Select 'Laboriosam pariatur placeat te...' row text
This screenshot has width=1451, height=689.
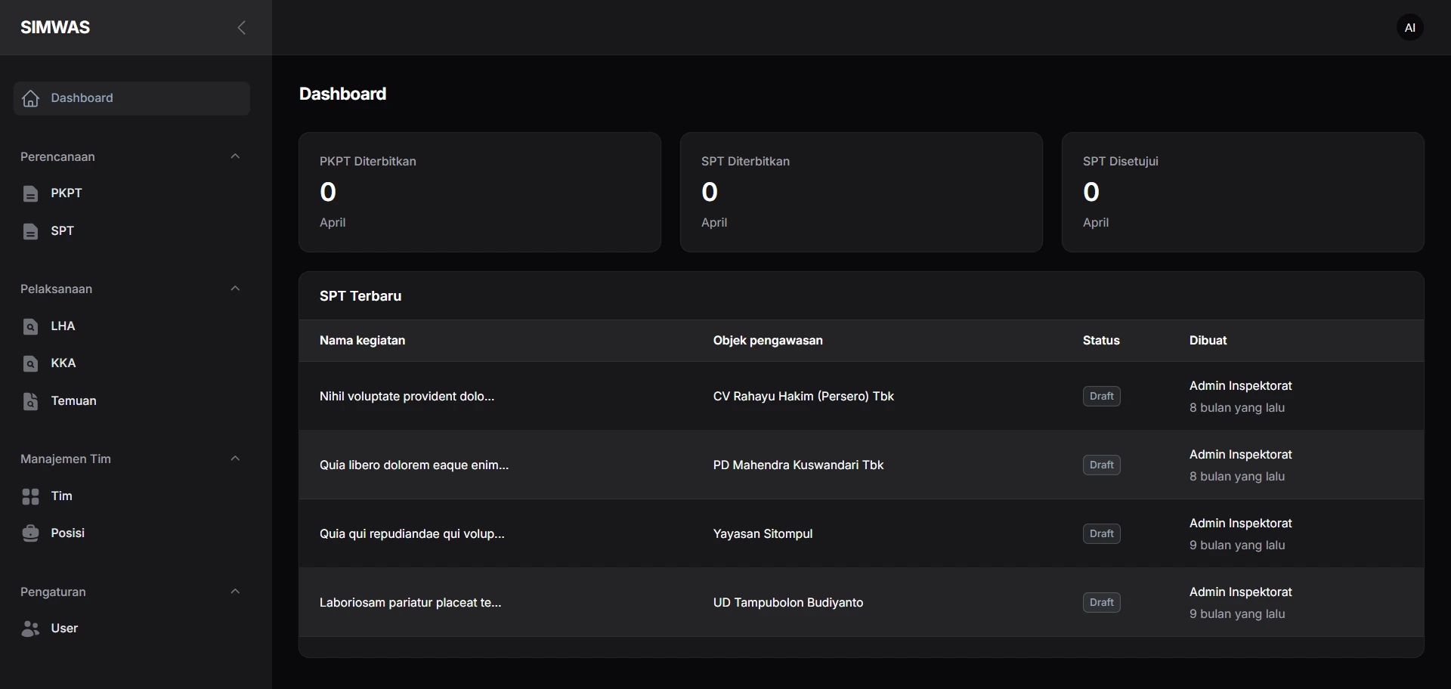[410, 603]
